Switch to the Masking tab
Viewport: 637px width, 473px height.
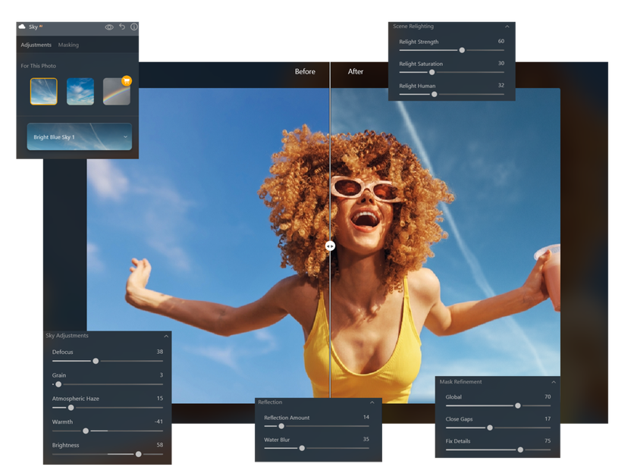pos(68,45)
